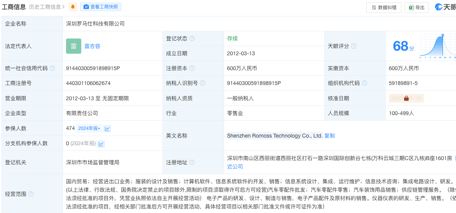Open the 近公司 nearby companies link
Image resolution: width=456 pixels, height=213 pixels.
(x=235, y=167)
